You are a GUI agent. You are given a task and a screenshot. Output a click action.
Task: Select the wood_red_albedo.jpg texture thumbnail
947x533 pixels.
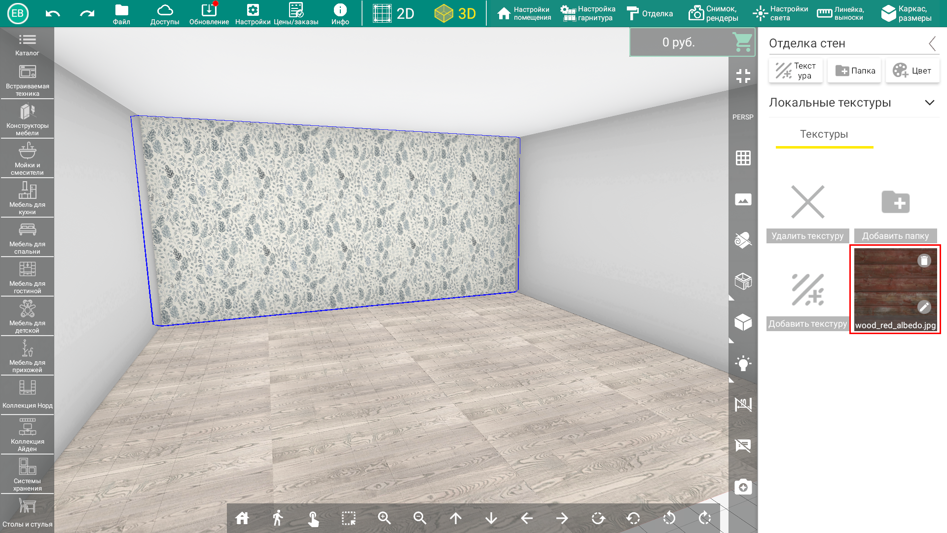(x=895, y=289)
